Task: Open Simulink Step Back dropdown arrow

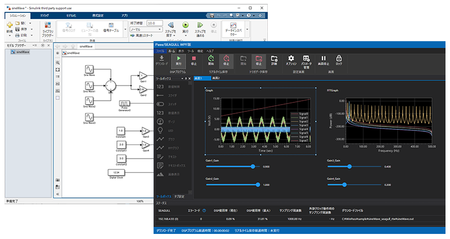Action: (174, 35)
